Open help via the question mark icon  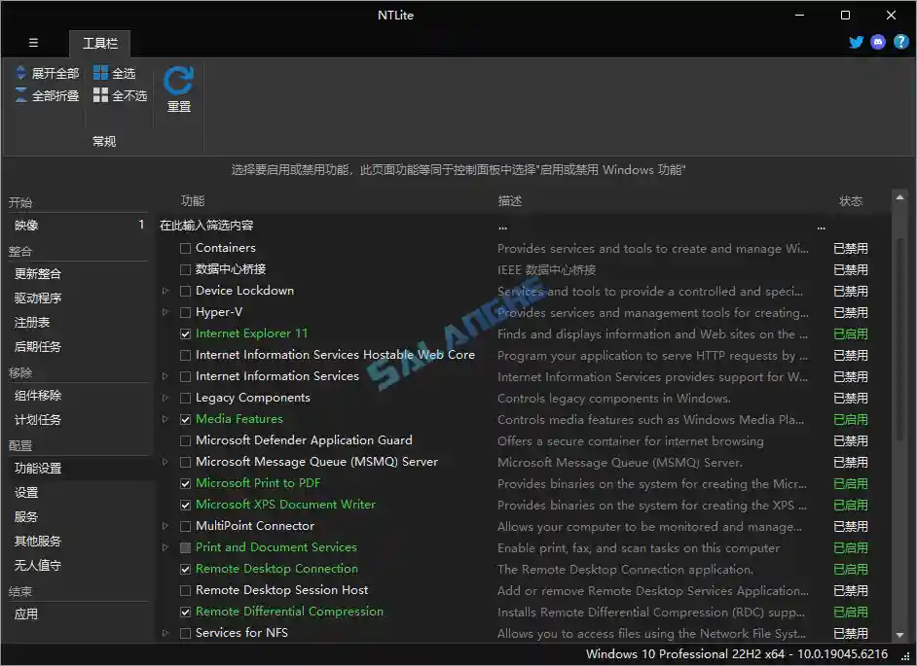click(900, 42)
